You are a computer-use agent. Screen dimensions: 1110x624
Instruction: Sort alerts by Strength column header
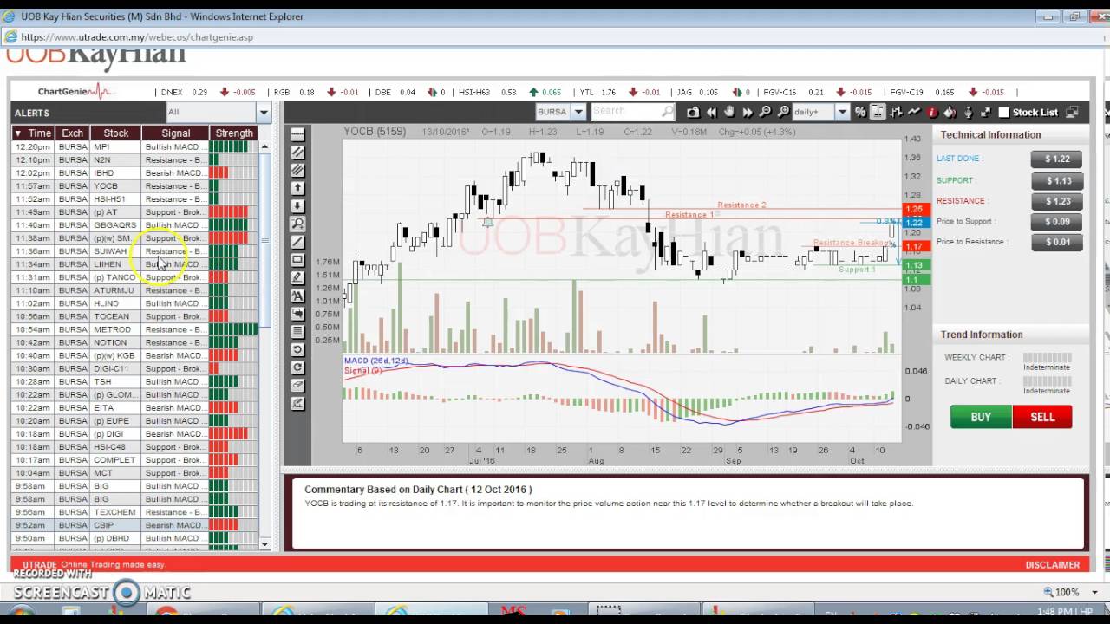click(234, 133)
